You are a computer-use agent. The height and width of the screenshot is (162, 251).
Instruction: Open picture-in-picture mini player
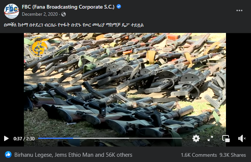click(x=226, y=138)
